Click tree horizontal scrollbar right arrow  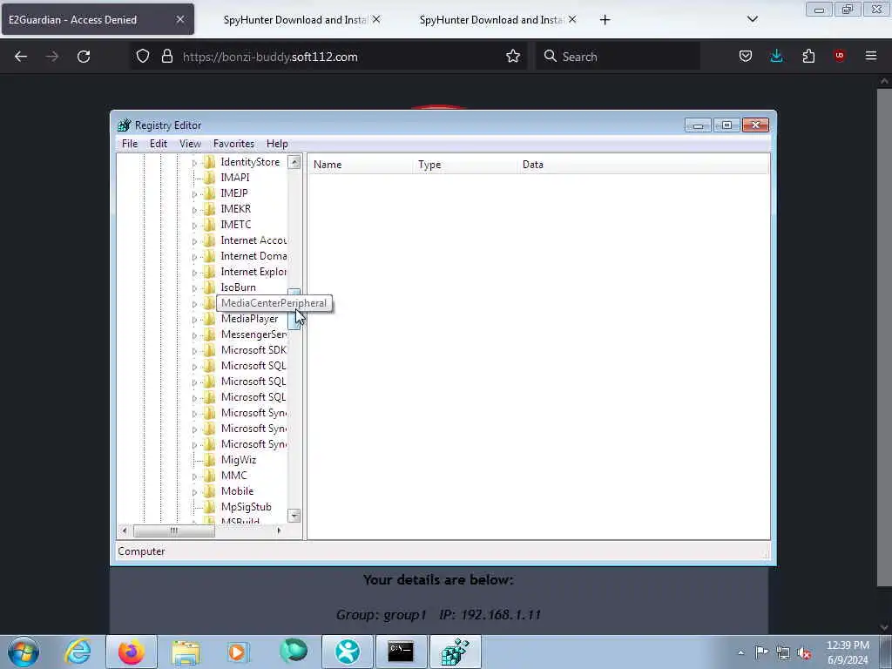pos(279,530)
